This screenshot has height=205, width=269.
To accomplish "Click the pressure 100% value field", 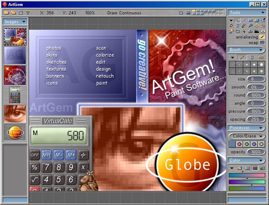I will tap(256, 111).
